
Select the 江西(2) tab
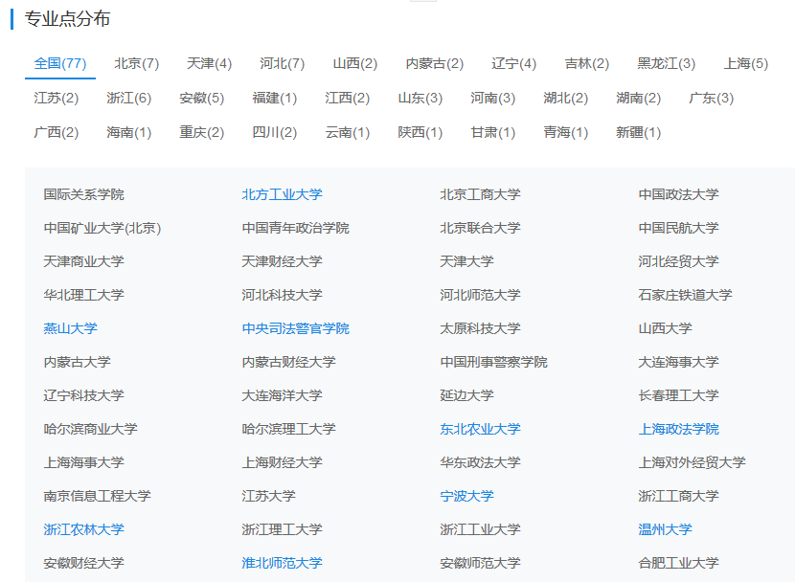(x=348, y=99)
